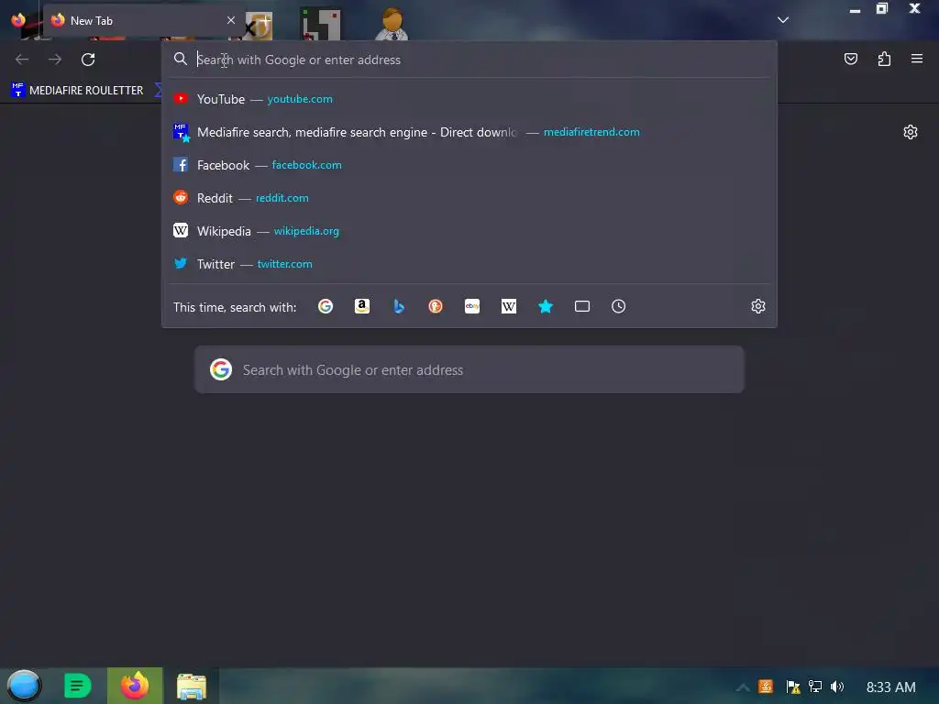Choose the Twitter suggestion
Image resolution: width=939 pixels, height=704 pixels.
tap(469, 263)
